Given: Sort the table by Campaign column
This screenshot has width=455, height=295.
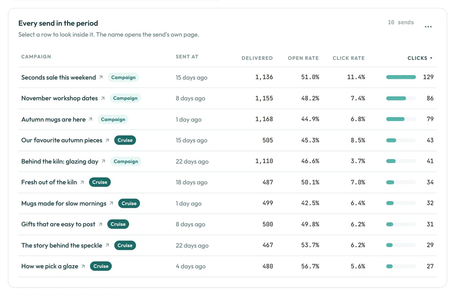Looking at the screenshot, I should point(36,56).
